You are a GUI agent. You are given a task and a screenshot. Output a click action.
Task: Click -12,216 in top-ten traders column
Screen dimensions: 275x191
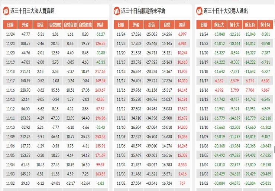(x=234, y=34)
